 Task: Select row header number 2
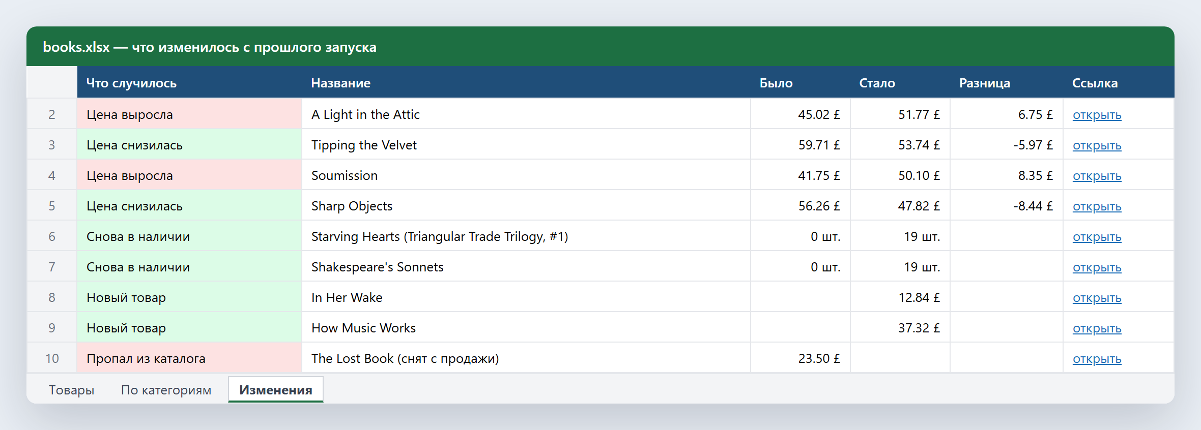[52, 114]
